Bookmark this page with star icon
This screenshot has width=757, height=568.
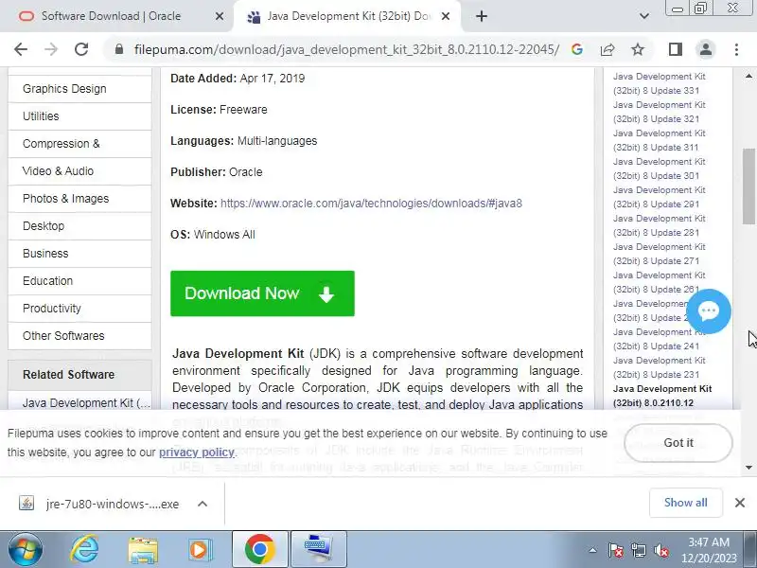tap(638, 49)
